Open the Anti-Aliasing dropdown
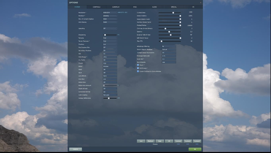The image size is (271, 153). click(110, 22)
